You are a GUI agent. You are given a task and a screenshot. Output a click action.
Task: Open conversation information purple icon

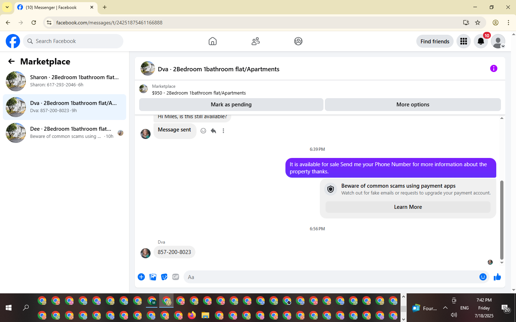click(494, 68)
